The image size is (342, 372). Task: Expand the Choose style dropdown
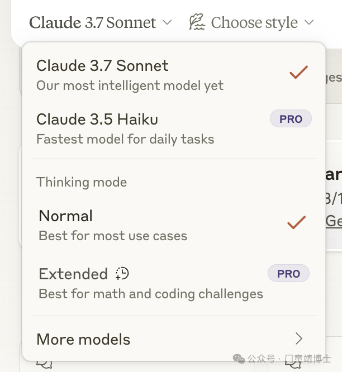pyautogui.click(x=251, y=22)
